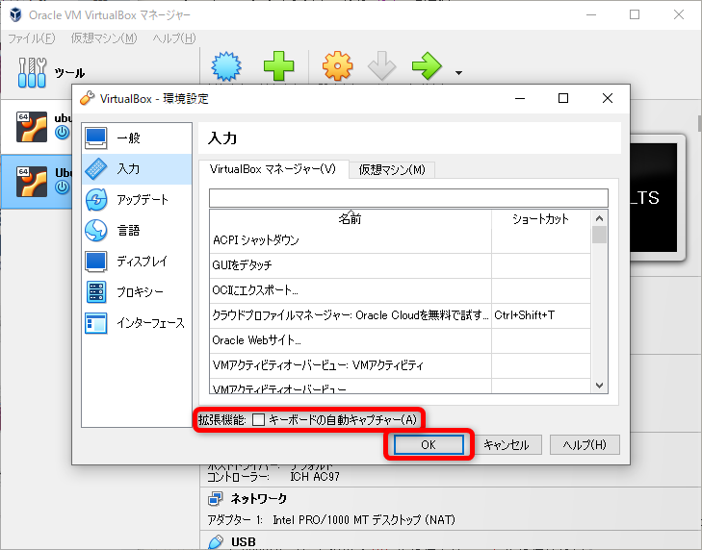Open the 一般 General settings category
Viewport: 702px width, 550px height.
point(137,138)
